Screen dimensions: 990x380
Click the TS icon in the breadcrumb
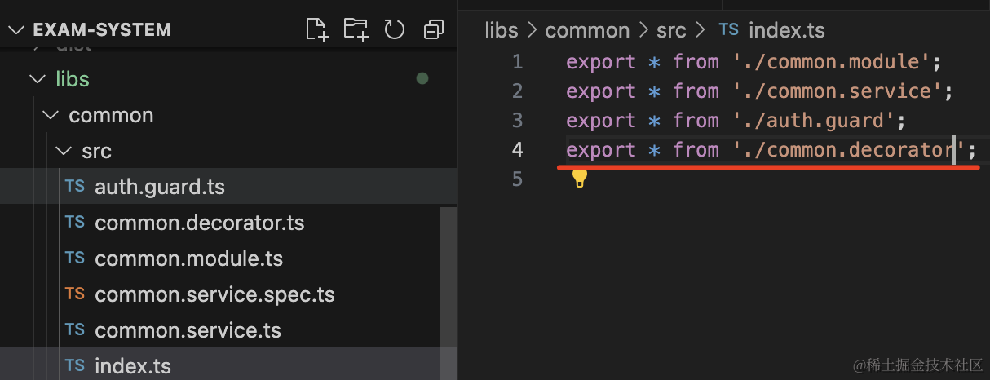pyautogui.click(x=728, y=30)
